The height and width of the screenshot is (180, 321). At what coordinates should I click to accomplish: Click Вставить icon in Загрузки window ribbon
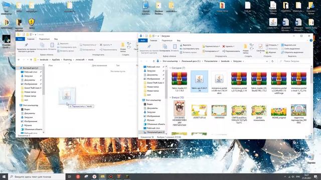pos(175,48)
